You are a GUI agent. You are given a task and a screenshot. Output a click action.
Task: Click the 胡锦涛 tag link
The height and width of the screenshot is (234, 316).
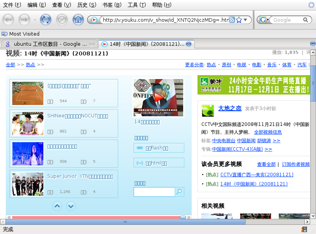(x=264, y=141)
